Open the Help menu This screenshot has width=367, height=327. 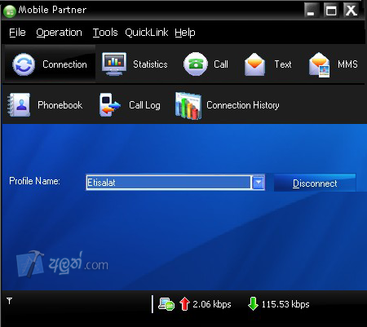click(185, 33)
